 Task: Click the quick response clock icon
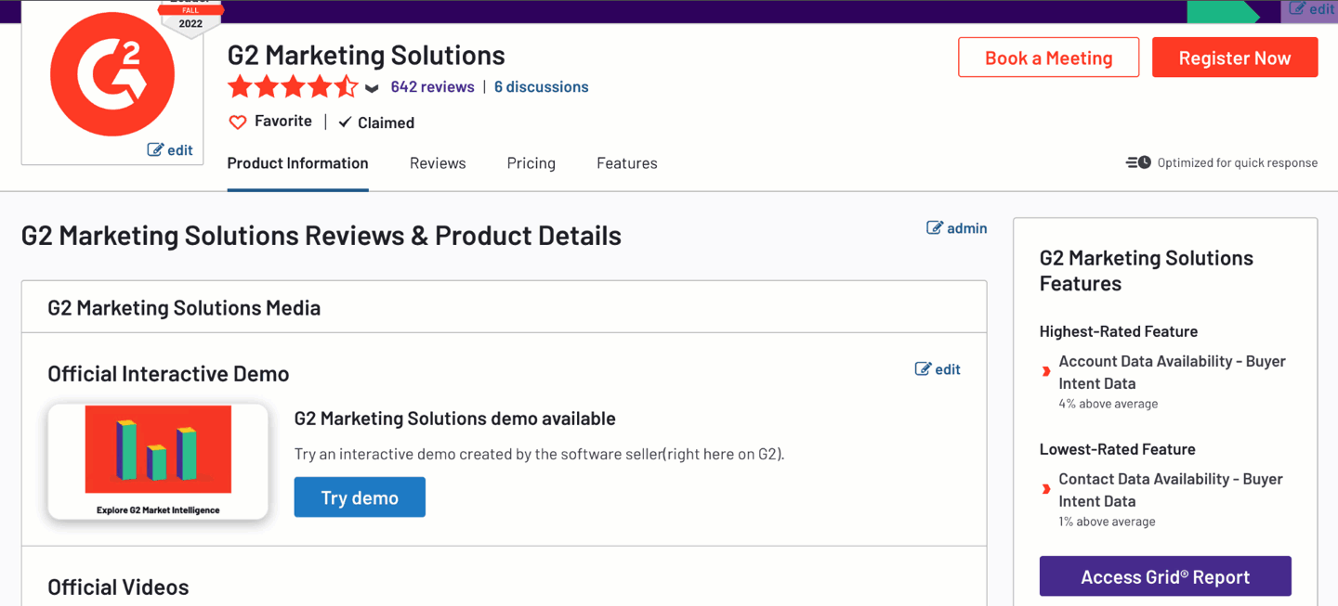click(1137, 161)
